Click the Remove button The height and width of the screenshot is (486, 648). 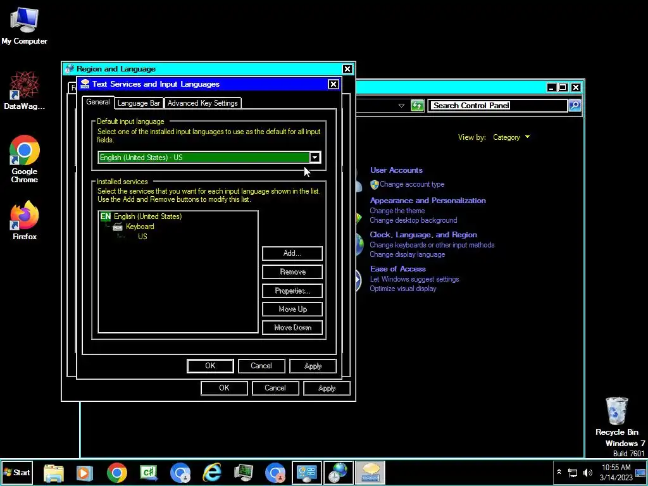coord(292,272)
